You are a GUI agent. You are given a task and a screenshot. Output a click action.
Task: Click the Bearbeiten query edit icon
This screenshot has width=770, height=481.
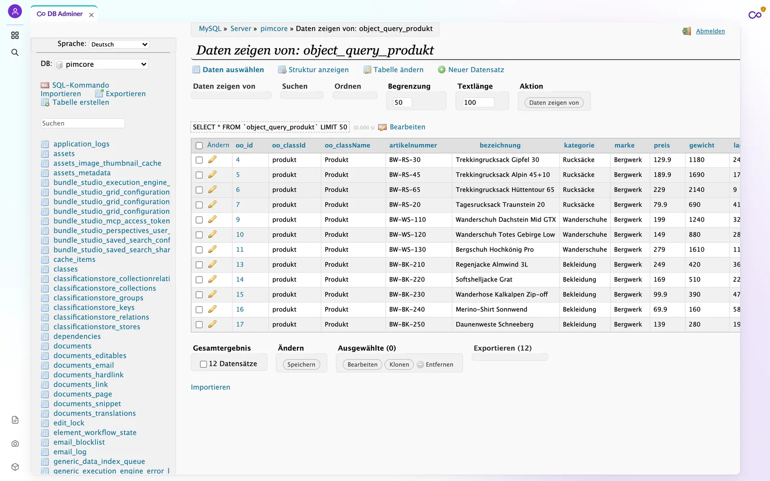pyautogui.click(x=383, y=127)
